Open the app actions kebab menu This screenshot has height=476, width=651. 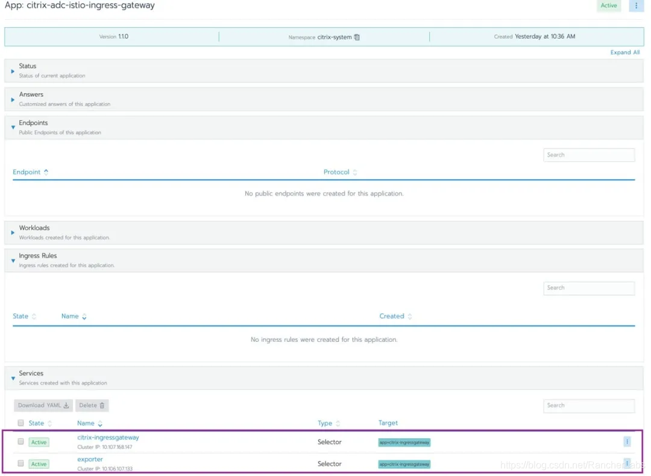[636, 5]
